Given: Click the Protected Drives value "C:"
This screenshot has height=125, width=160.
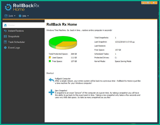Looking at the screenshot, I should [116, 57].
